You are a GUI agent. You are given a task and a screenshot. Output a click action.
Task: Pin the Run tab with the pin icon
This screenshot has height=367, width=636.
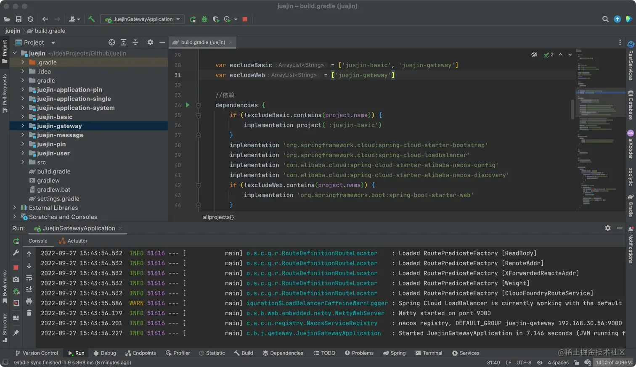(16, 333)
